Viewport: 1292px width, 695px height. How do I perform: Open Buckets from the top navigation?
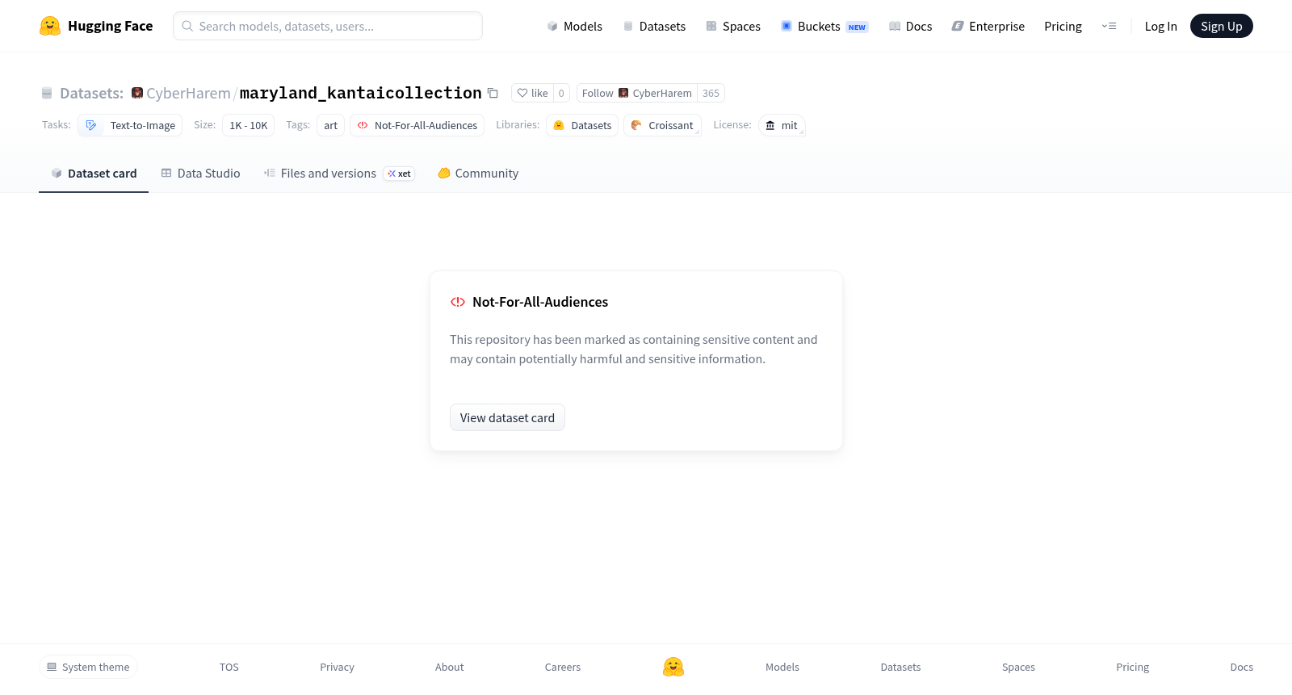[x=824, y=26]
